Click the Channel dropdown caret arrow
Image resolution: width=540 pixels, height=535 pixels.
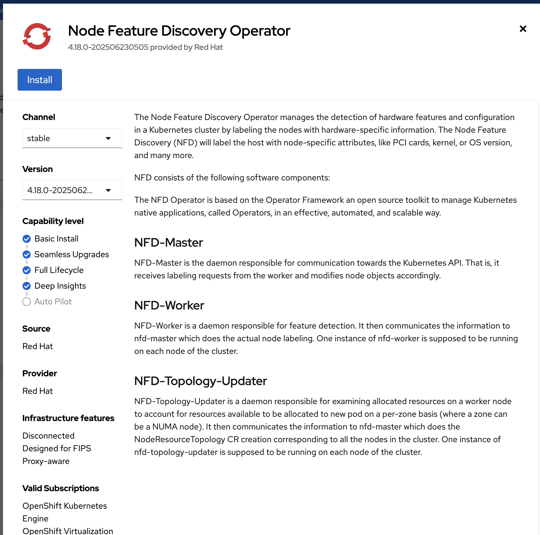click(108, 138)
